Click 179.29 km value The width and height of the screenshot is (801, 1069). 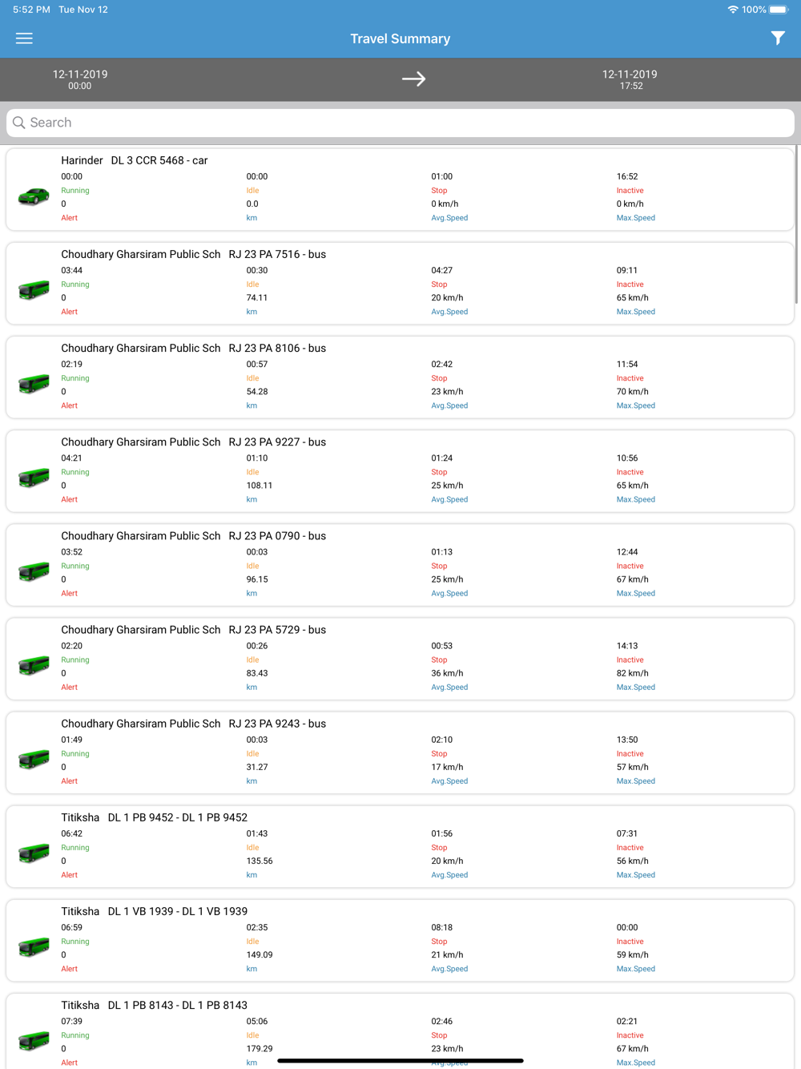point(260,1048)
